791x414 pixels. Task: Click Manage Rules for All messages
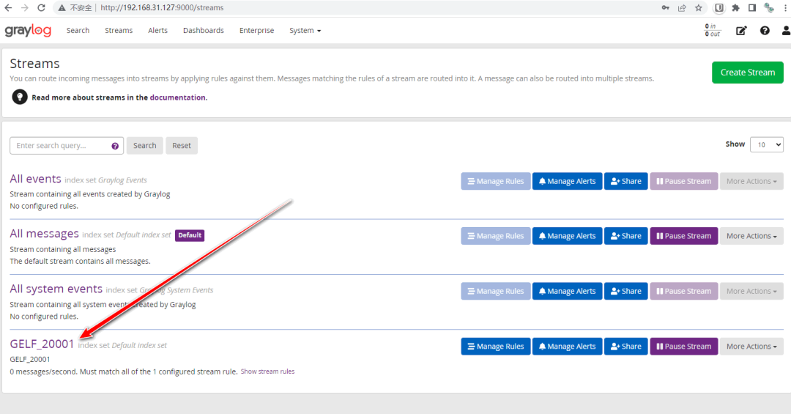(496, 236)
